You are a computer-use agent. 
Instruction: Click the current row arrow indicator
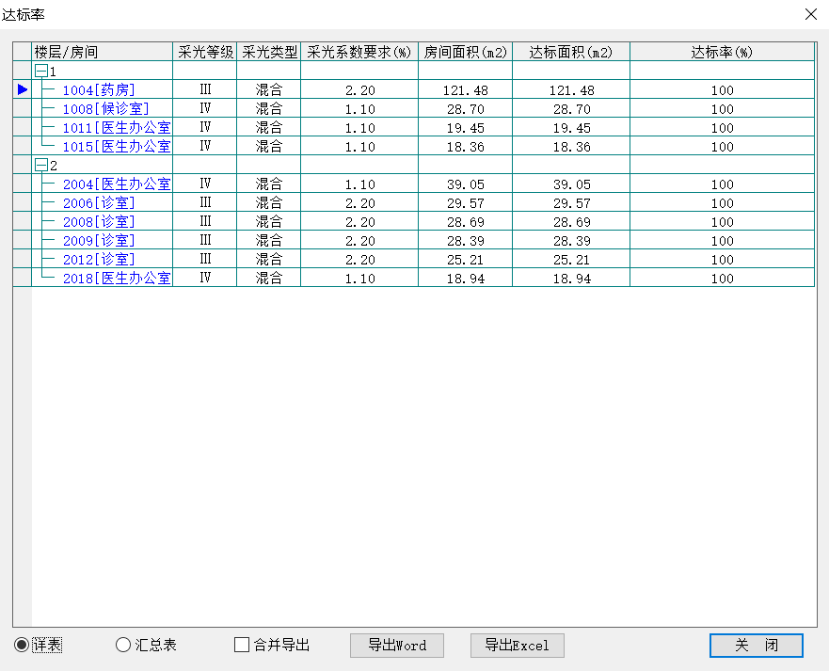pos(23,89)
